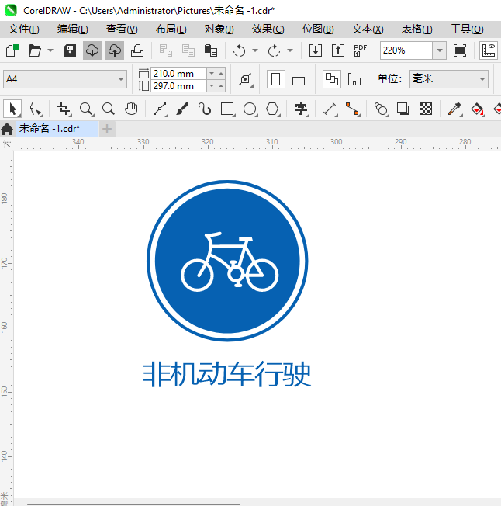Select Portrait page orientation
Screen dimensions: 501x506
(275, 79)
